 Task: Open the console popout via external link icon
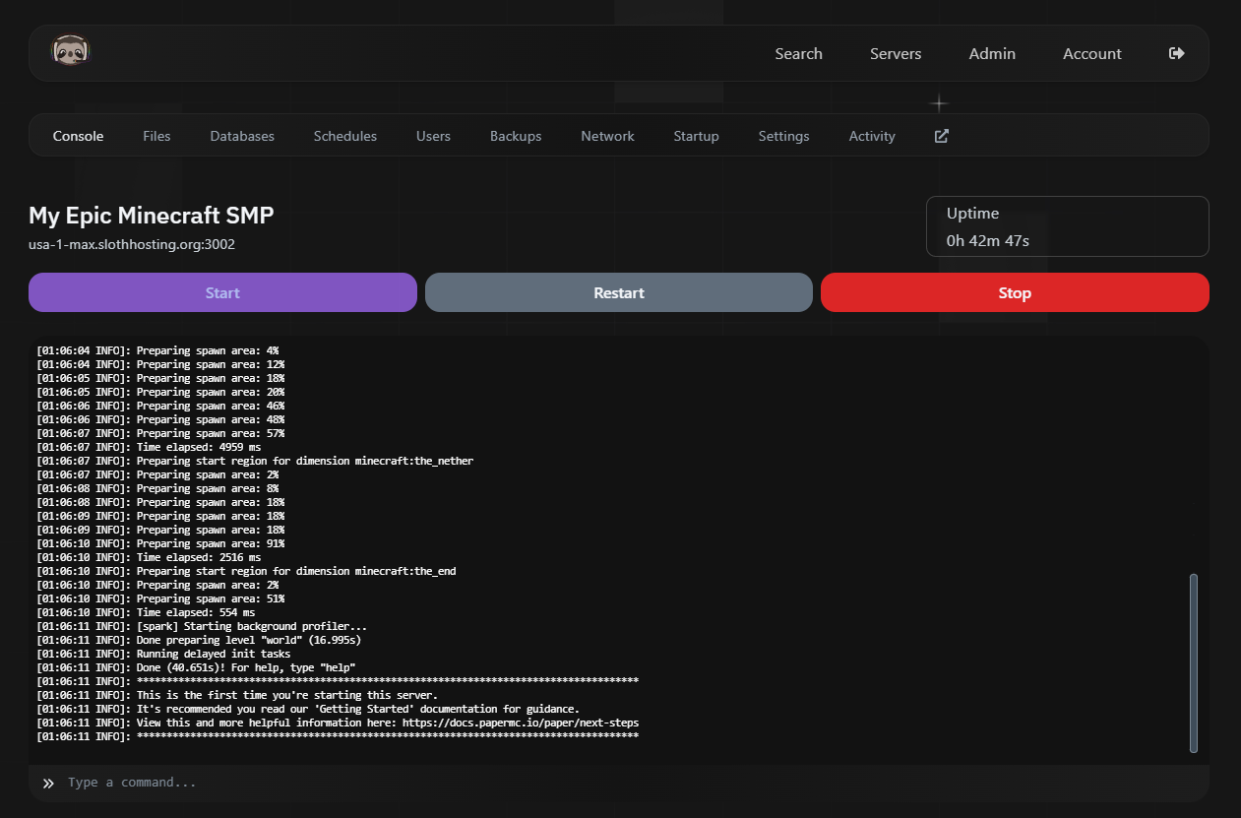pyautogui.click(x=941, y=136)
